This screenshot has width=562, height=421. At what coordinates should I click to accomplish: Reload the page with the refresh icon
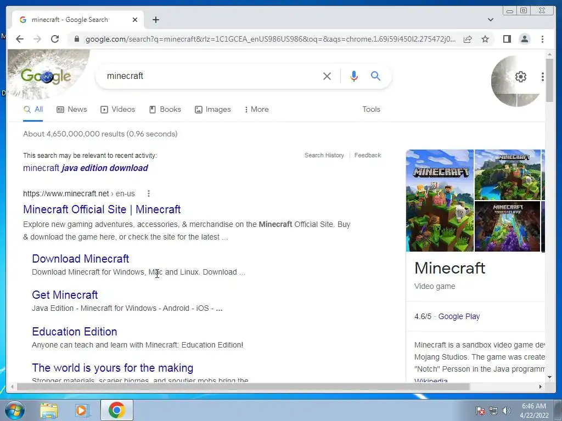55,39
